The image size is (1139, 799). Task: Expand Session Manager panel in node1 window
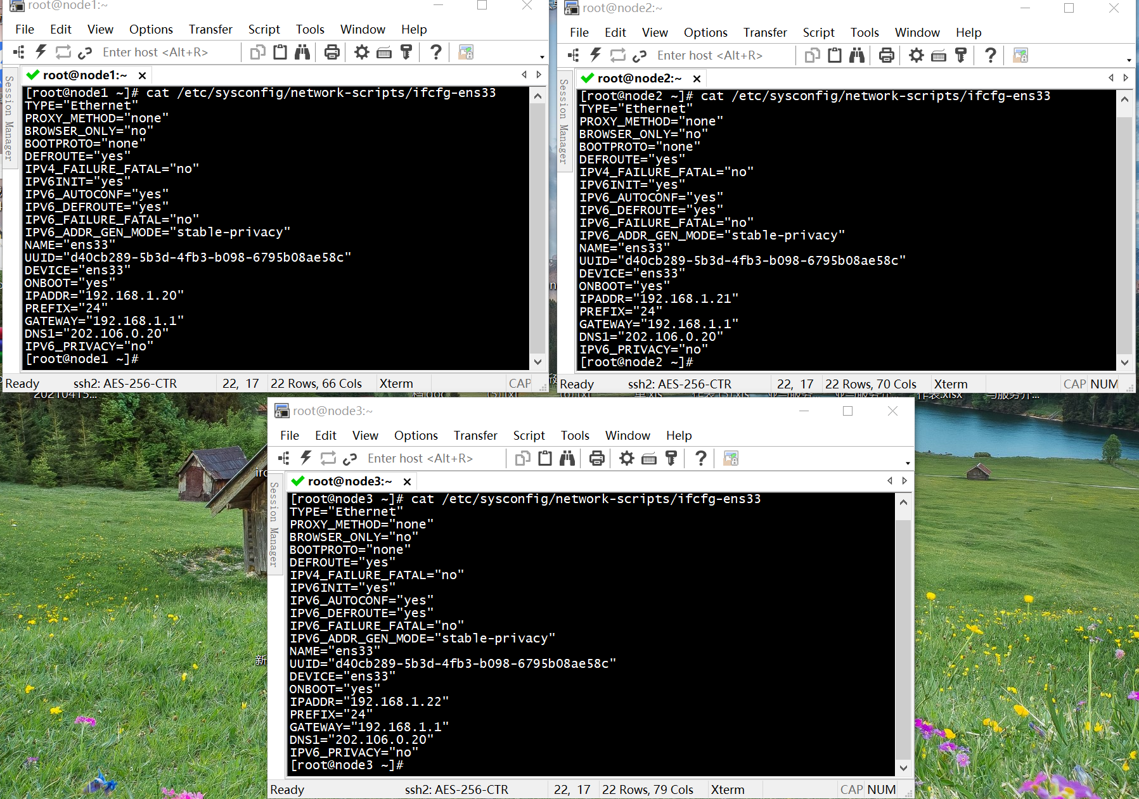point(9,118)
